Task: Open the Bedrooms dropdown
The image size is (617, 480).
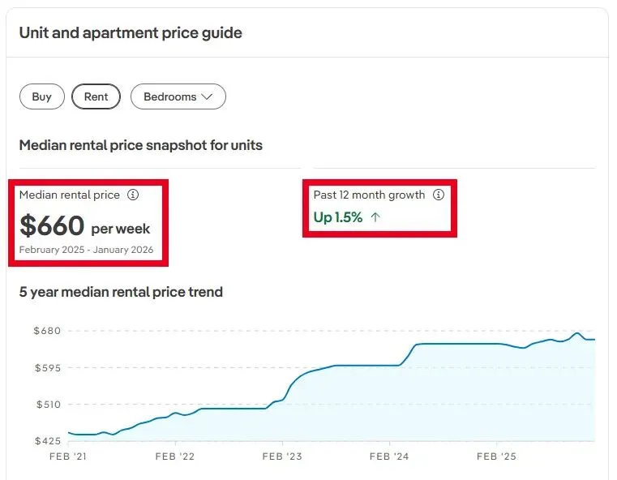Action: click(178, 96)
